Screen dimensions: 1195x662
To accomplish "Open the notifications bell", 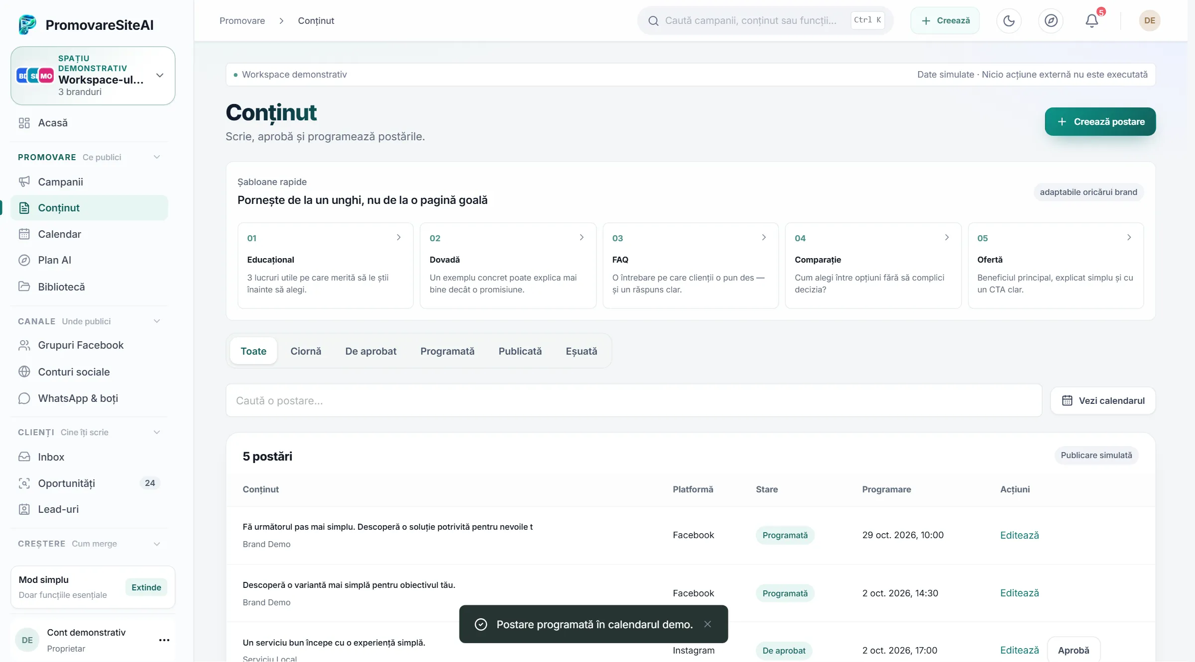I will [1092, 20].
